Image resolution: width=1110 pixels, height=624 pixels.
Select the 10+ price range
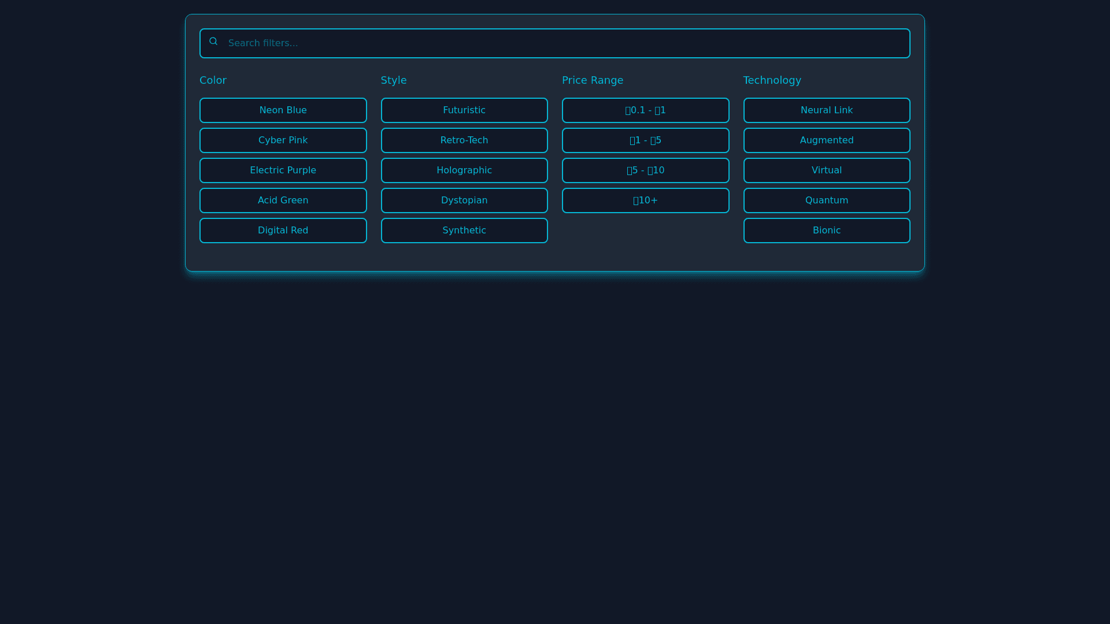coord(645,200)
